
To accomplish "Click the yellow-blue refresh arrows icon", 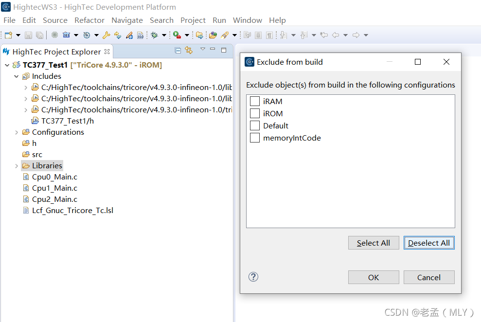I will (118, 35).
